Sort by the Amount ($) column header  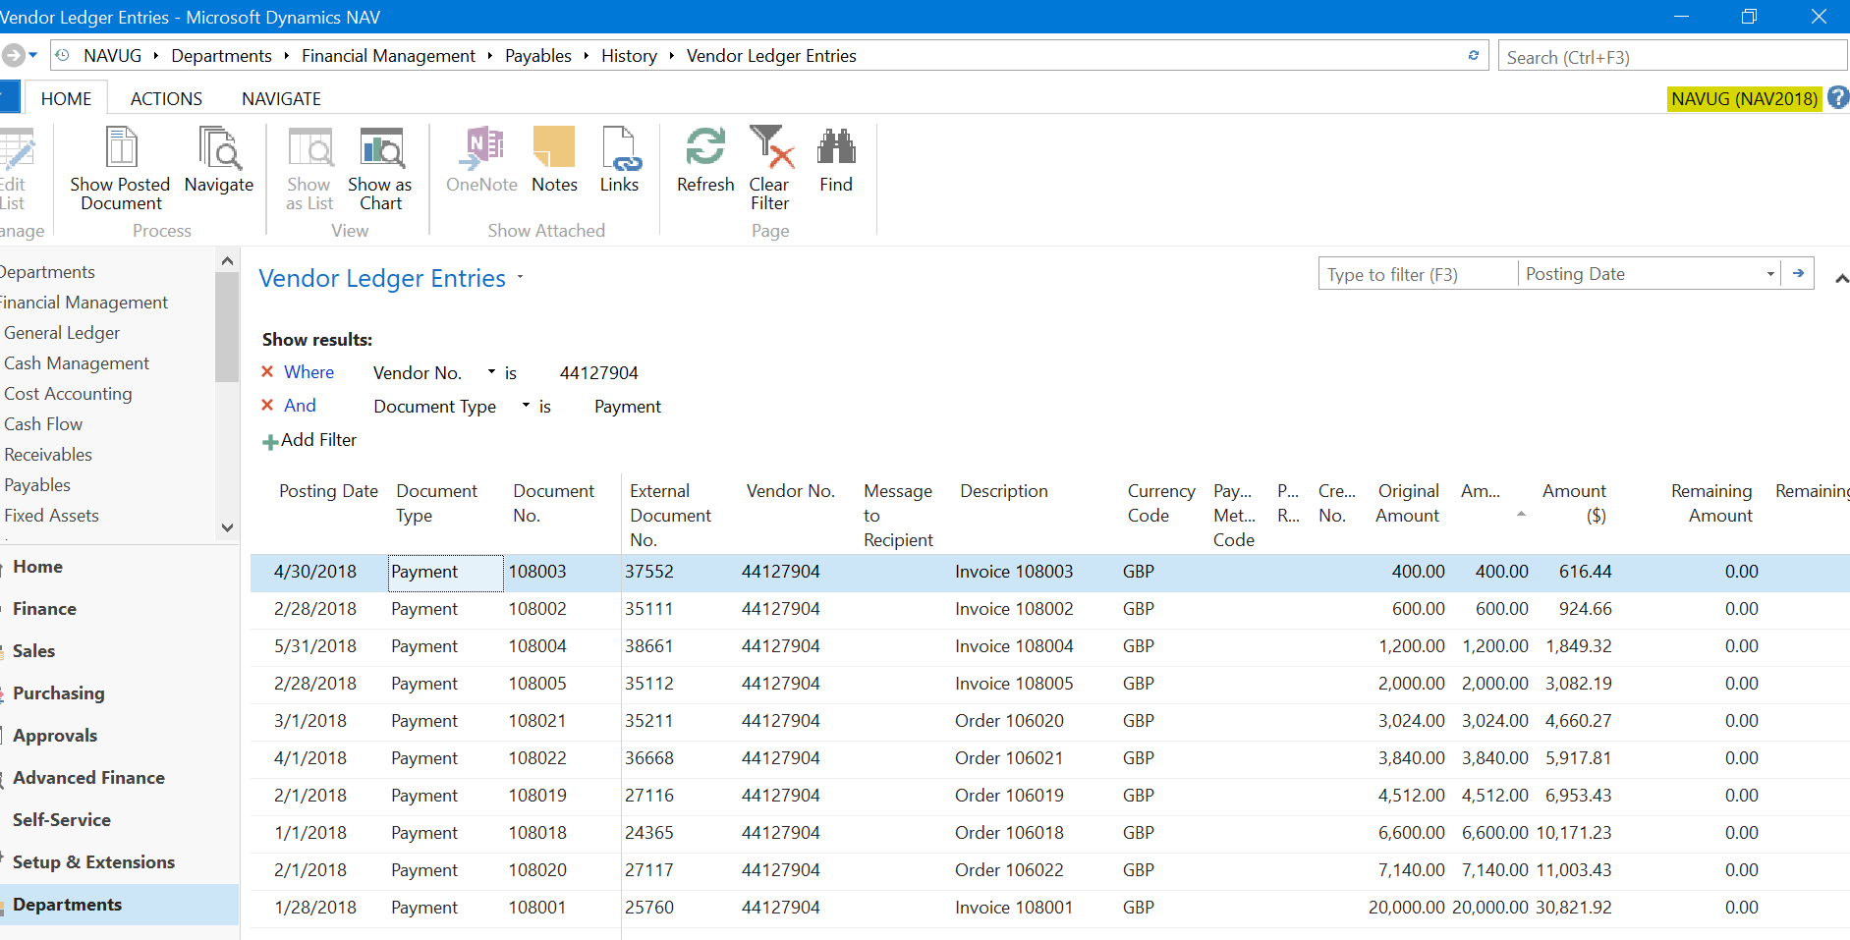point(1574,503)
